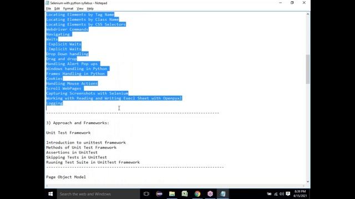Click the line 'Locating Elements by CSS Selectors'
This screenshot has width=355, height=199.
86,24
